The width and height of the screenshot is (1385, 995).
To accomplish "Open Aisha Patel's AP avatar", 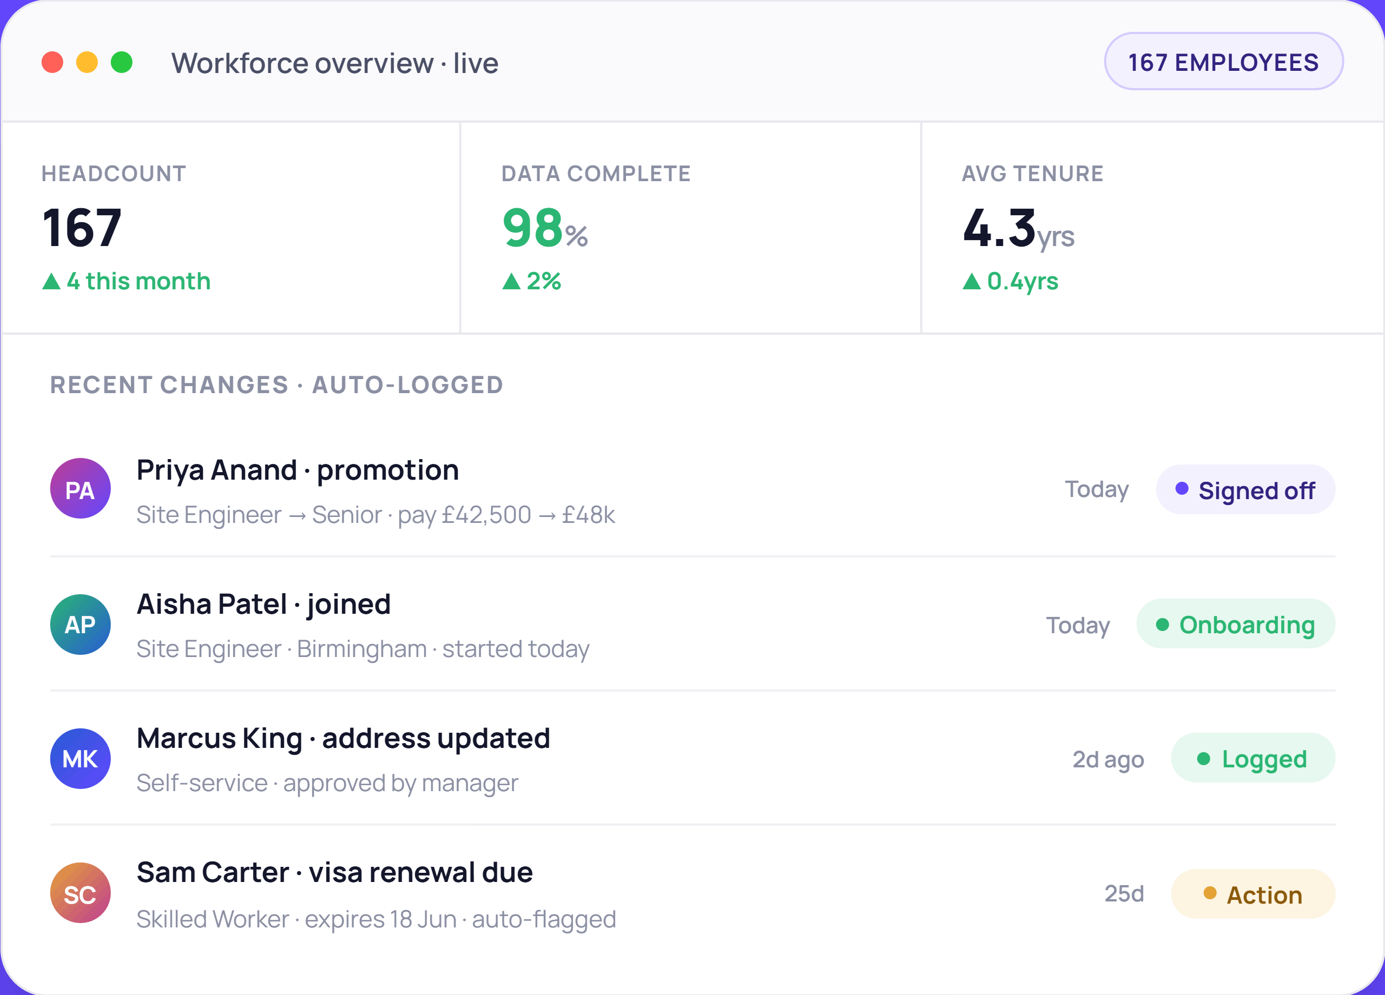I will (81, 625).
